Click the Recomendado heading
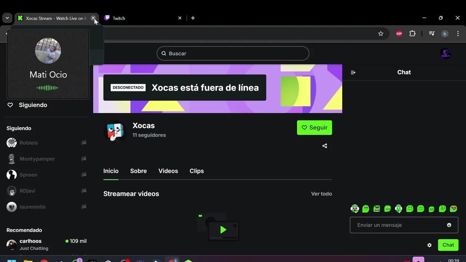 coord(24,230)
